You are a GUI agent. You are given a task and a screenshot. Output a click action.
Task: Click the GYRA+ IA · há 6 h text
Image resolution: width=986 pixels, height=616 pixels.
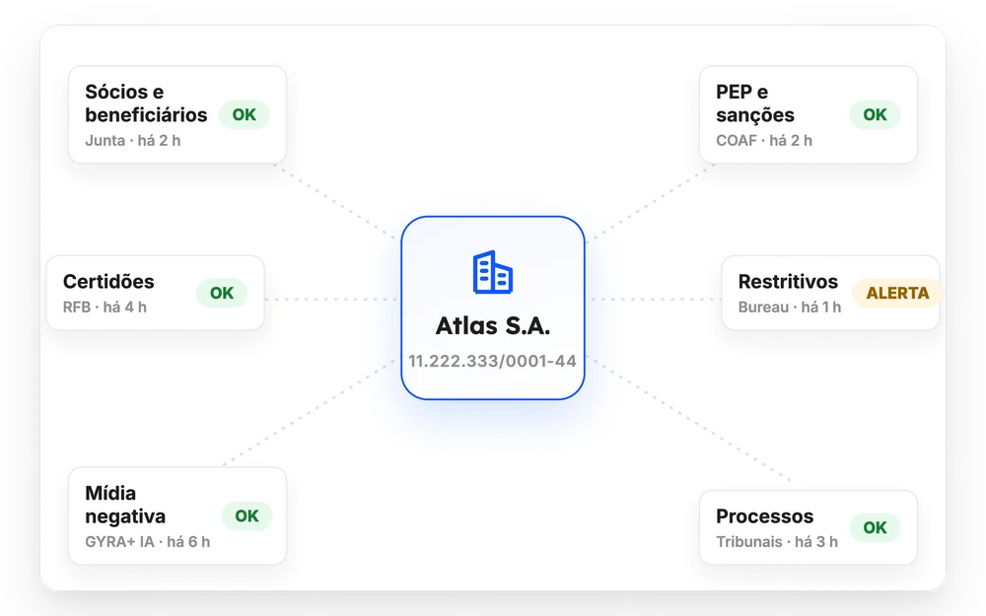(x=148, y=542)
